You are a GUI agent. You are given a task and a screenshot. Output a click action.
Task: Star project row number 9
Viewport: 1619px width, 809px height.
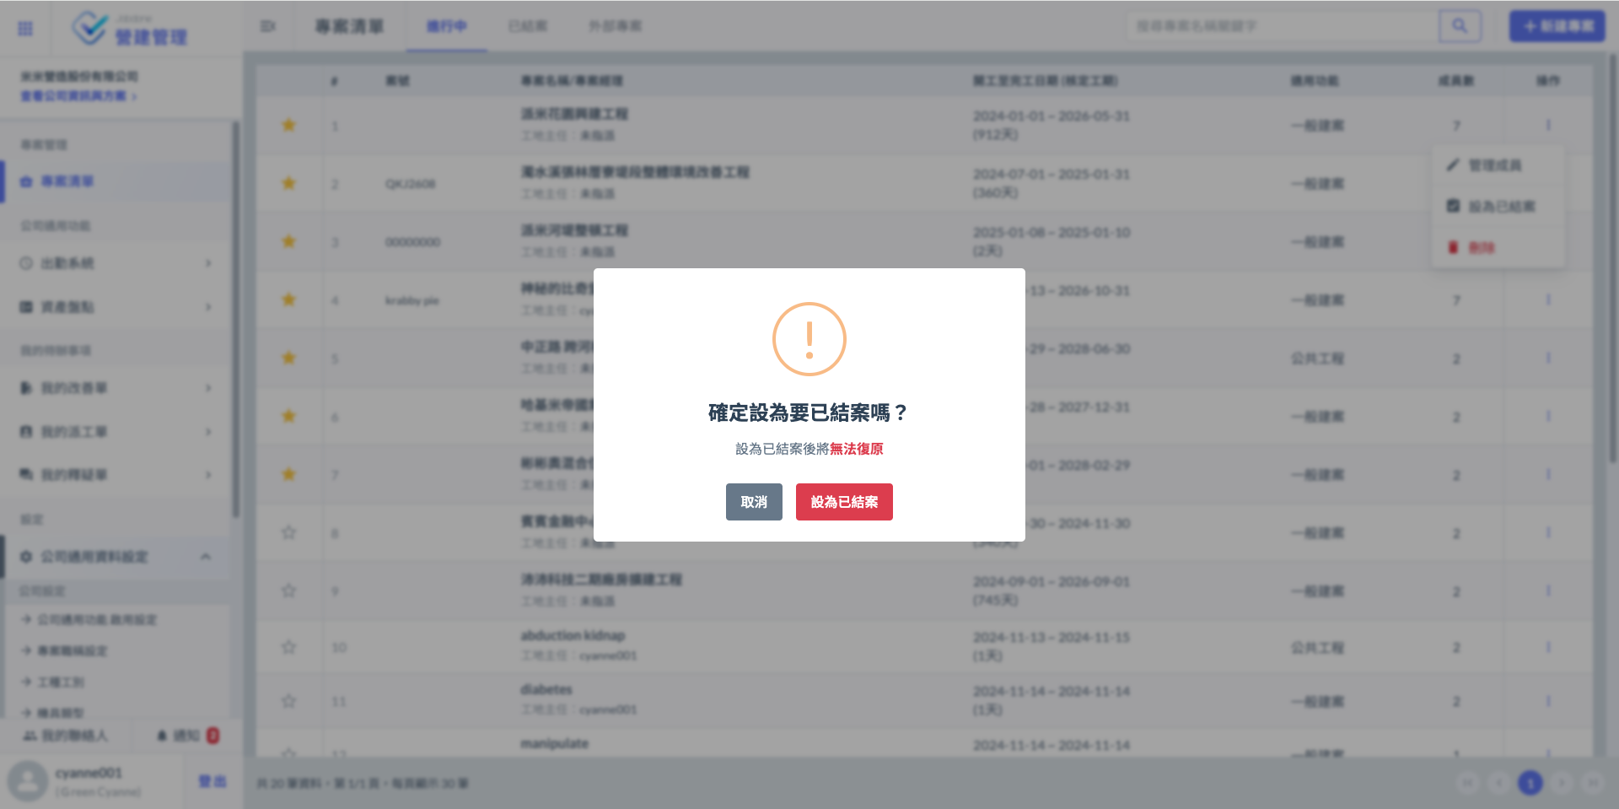289,591
